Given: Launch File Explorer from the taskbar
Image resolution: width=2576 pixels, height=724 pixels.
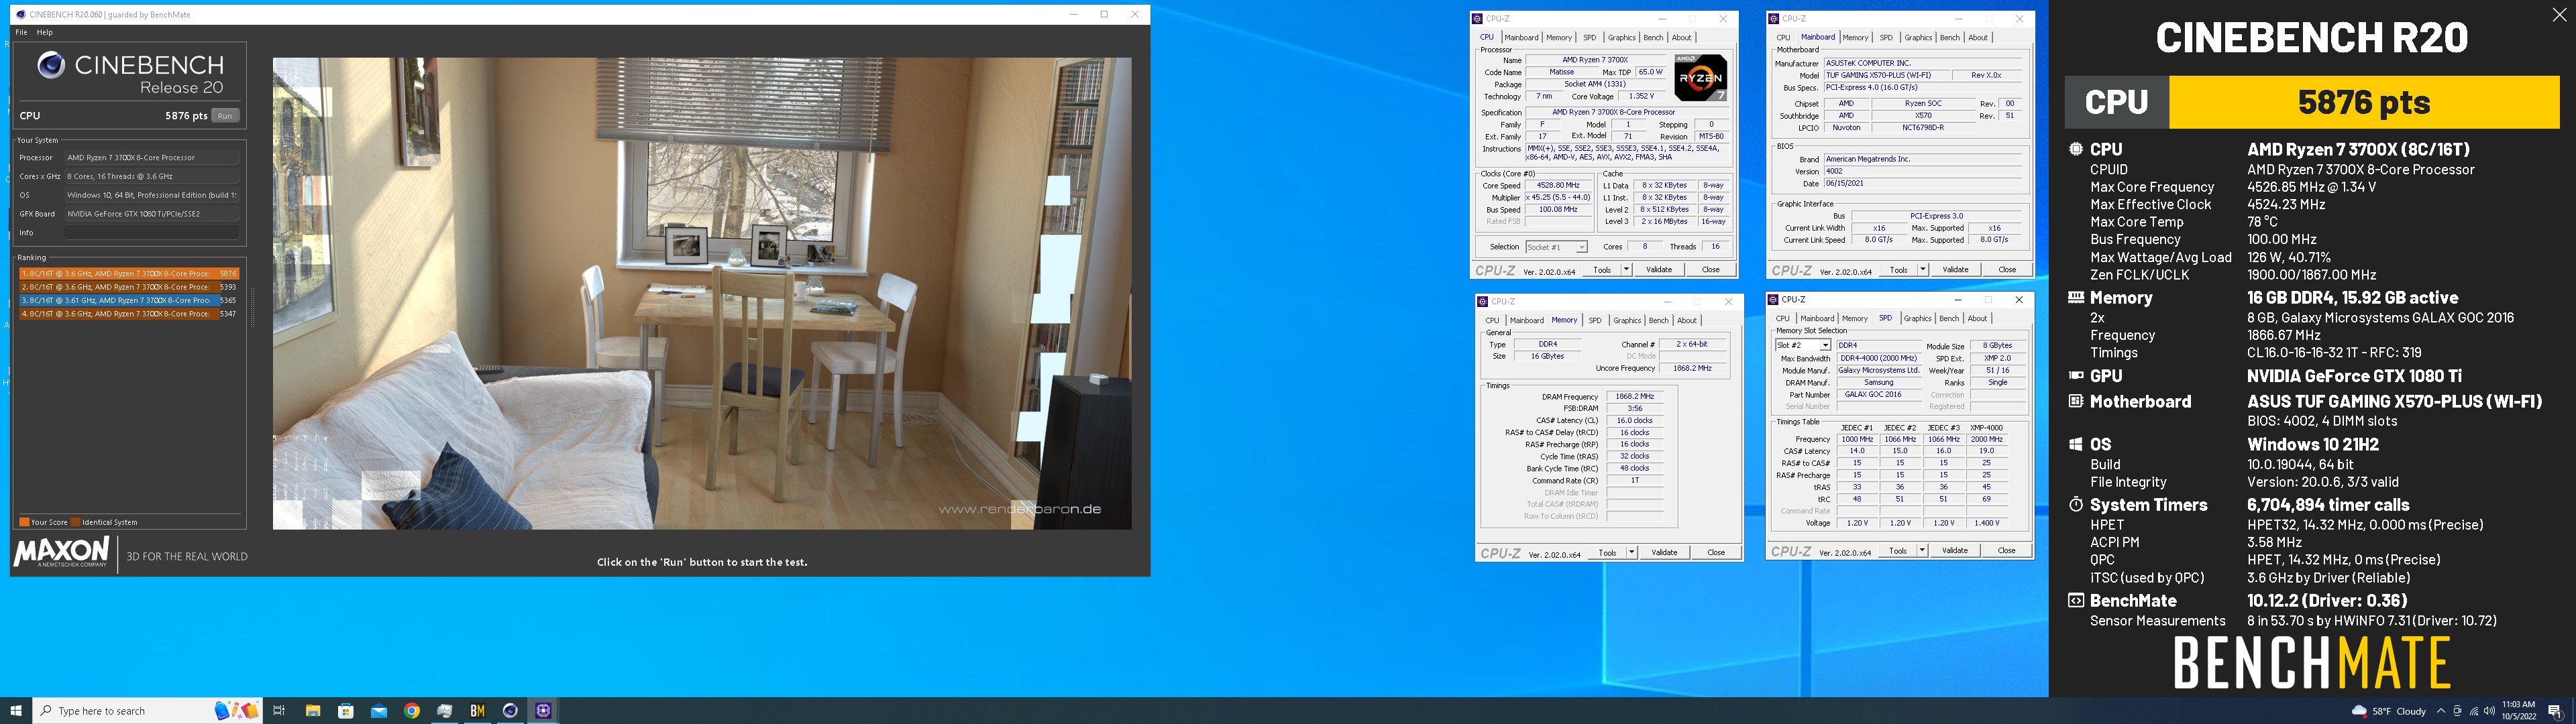Looking at the screenshot, I should point(312,711).
